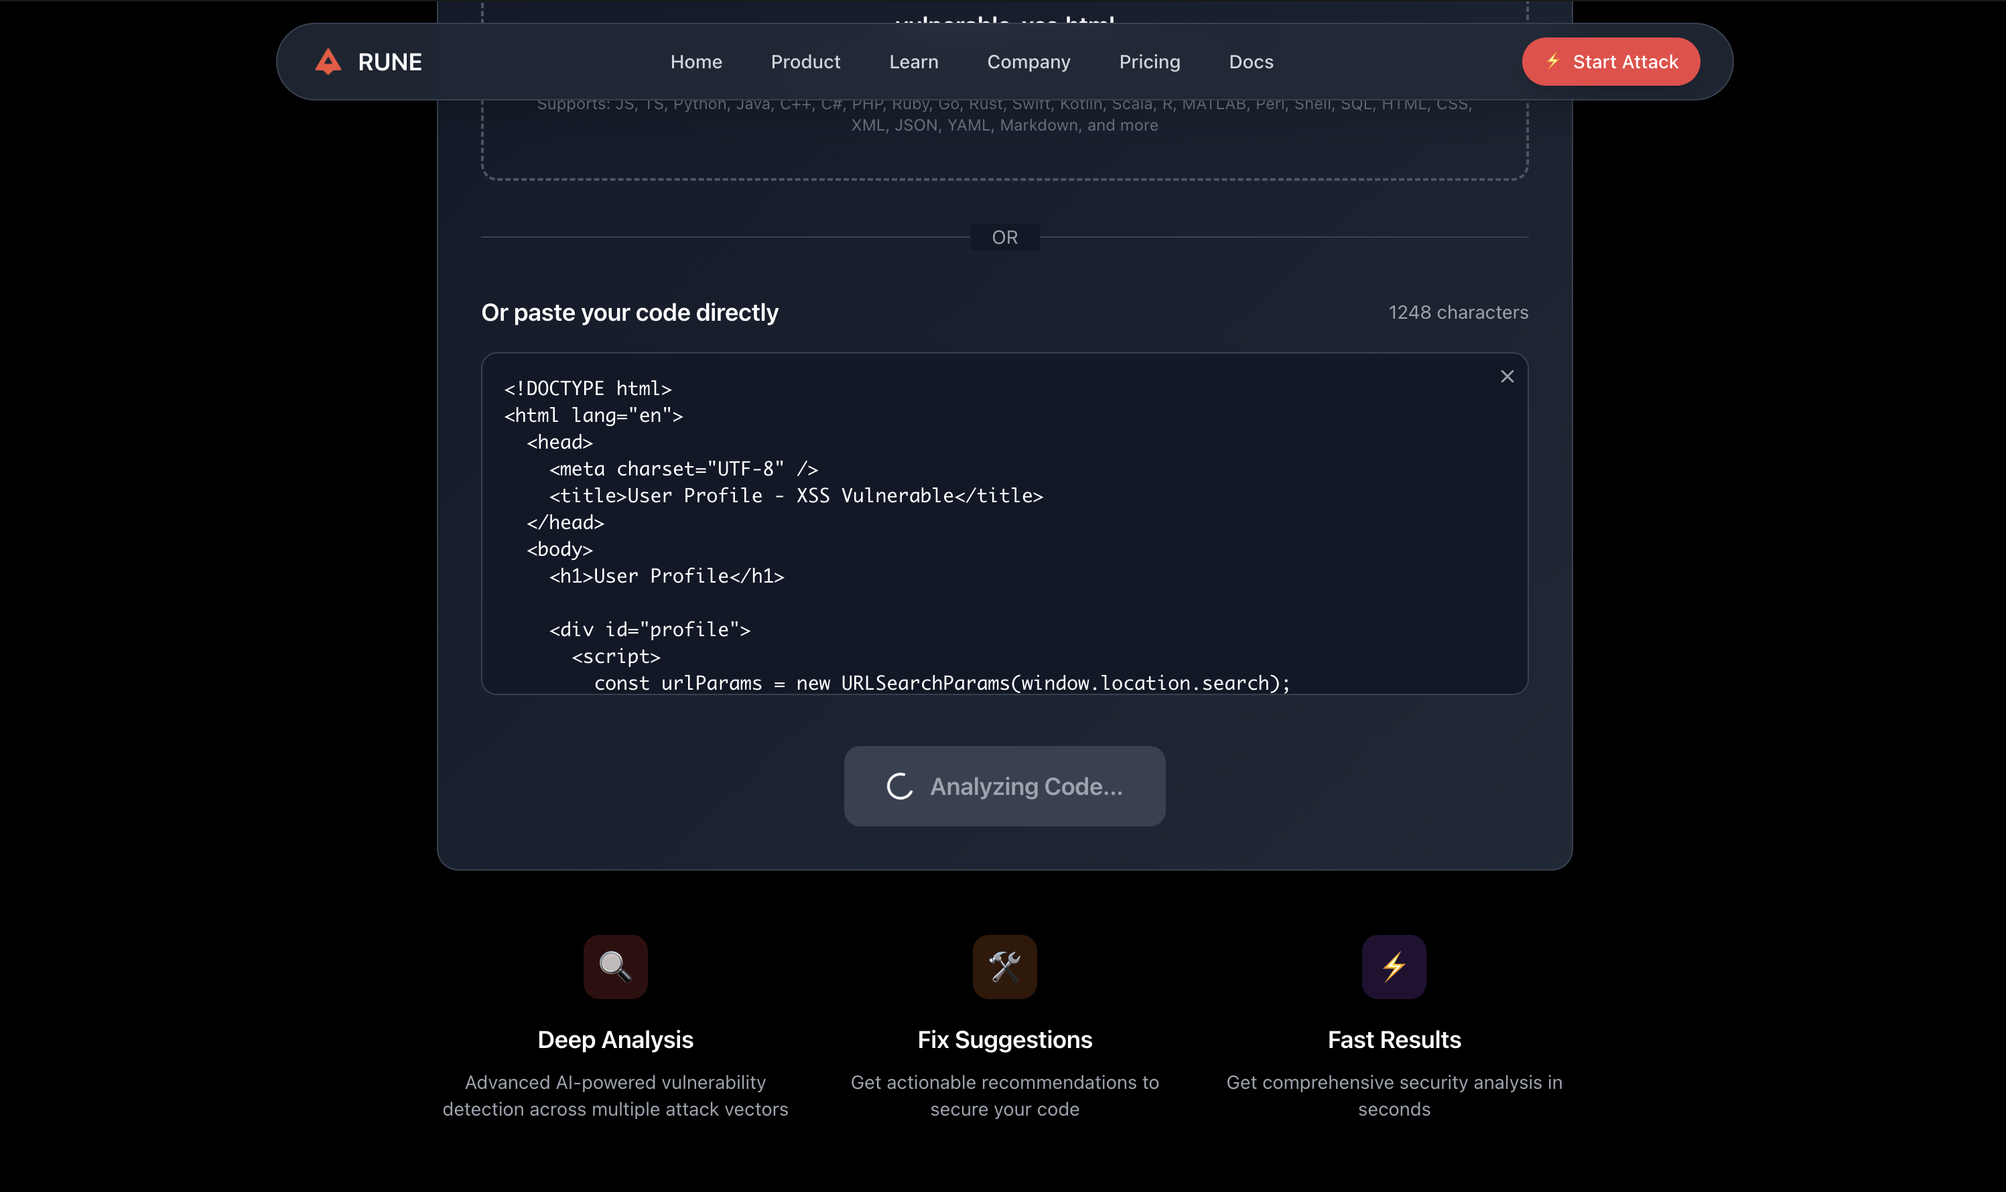Go to the Learn section
Viewport: 2006px width, 1192px height.
pyautogui.click(x=914, y=62)
